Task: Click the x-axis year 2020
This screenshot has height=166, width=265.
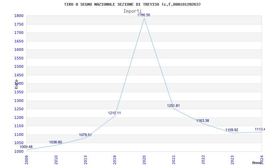Action: tap(144, 160)
